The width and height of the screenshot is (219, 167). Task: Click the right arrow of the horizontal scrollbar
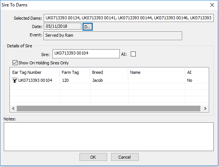click(205, 108)
